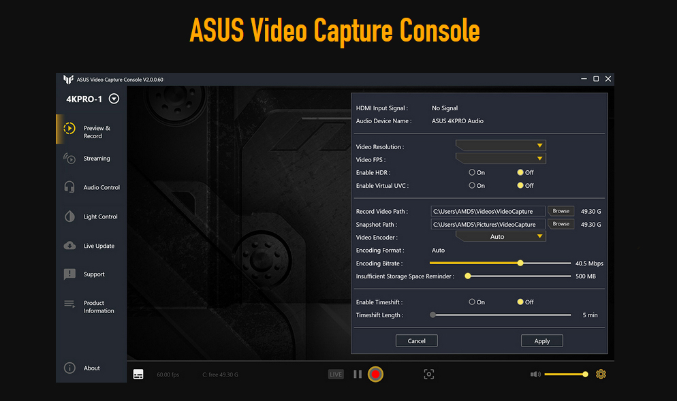Image resolution: width=677 pixels, height=401 pixels.
Task: Click the 40.5 Mbps bitrate value
Action: point(589,263)
